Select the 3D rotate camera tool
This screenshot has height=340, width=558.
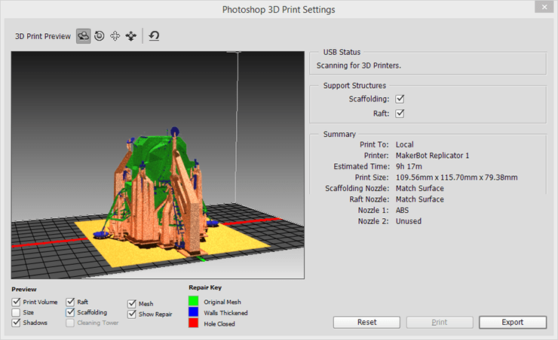pyautogui.click(x=83, y=36)
